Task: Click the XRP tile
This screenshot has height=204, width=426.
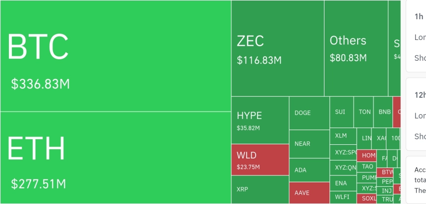Action: pos(260,190)
